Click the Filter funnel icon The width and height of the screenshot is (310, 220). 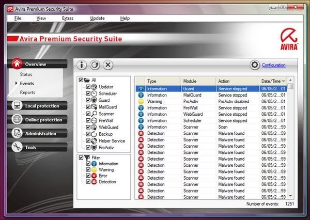coord(87,158)
